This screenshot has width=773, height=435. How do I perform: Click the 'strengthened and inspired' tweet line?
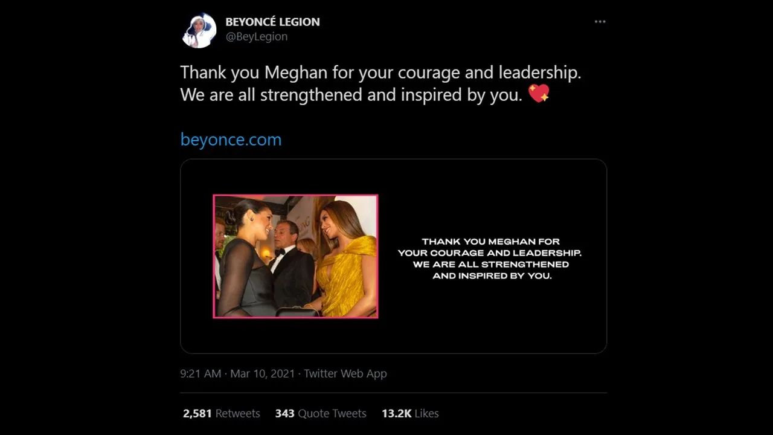(x=350, y=95)
